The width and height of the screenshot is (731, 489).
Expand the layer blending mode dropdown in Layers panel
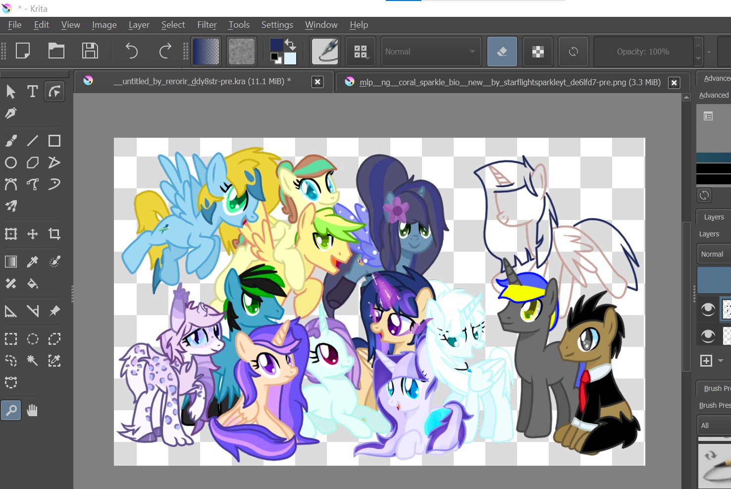713,254
